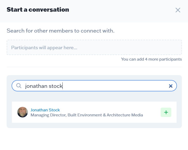This screenshot has width=188, height=150.
Task: Click the 'Start a conversation' heading
Action: [x=38, y=10]
